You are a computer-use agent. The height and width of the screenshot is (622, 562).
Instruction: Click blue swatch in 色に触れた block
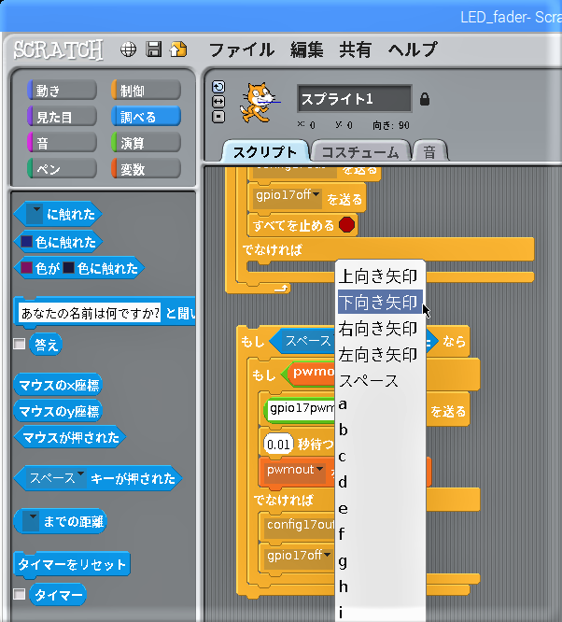click(26, 241)
